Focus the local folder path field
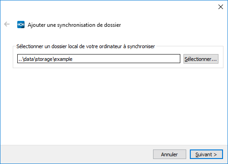Image resolution: width=228 pixels, height=164 pixels. tap(99, 59)
